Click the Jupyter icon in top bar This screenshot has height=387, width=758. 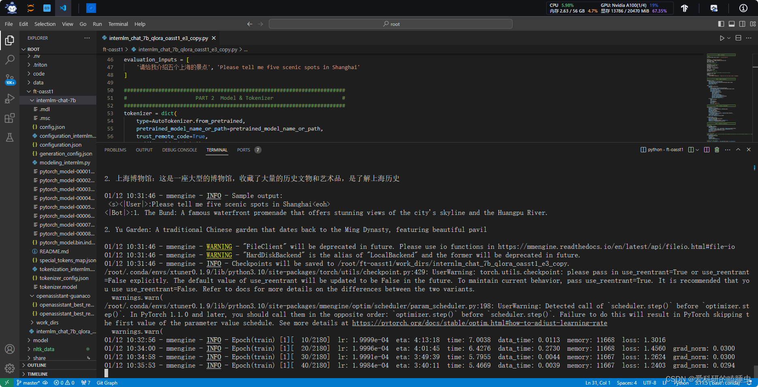click(30, 8)
